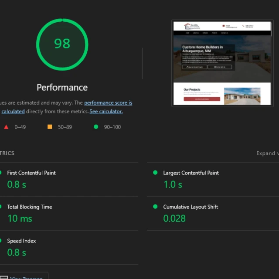This screenshot has height=279, width=279.
Task: Open the 'performance score is' link
Action: click(108, 103)
